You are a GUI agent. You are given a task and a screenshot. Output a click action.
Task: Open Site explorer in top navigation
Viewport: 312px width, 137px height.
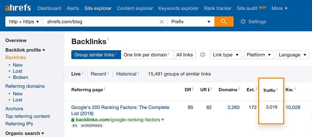click(98, 8)
